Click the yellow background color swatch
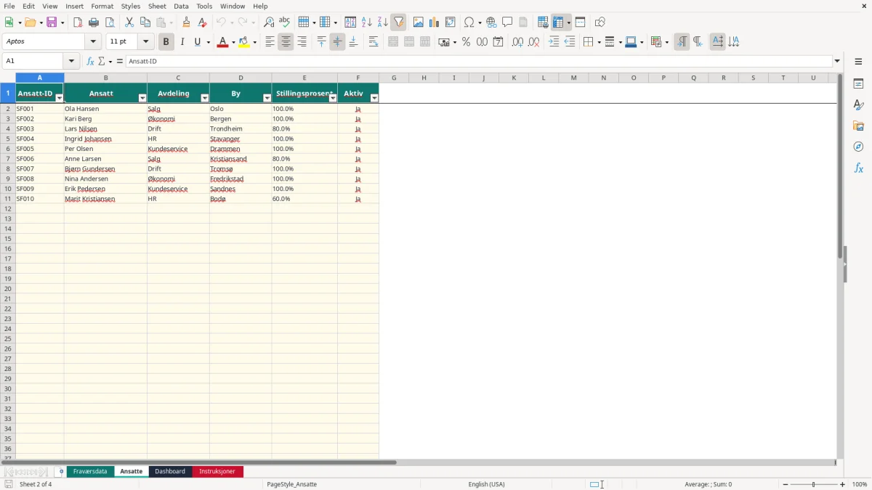Image resolution: width=872 pixels, height=490 pixels. coord(244,42)
